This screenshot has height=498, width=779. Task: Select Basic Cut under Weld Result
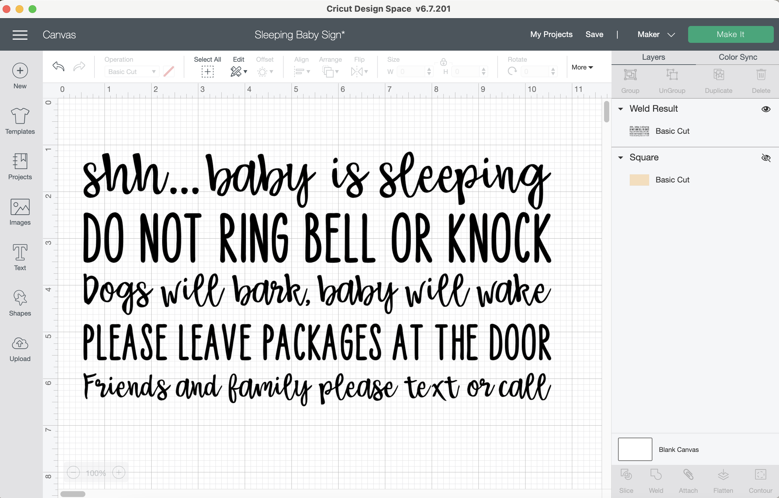672,131
